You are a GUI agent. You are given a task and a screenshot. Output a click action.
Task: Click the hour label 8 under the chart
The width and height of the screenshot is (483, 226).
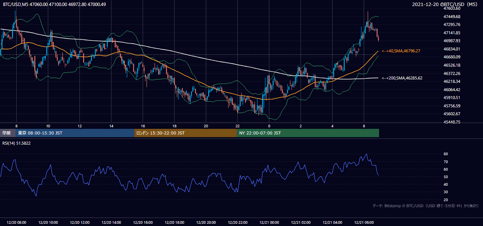pyautogui.click(x=16, y=126)
